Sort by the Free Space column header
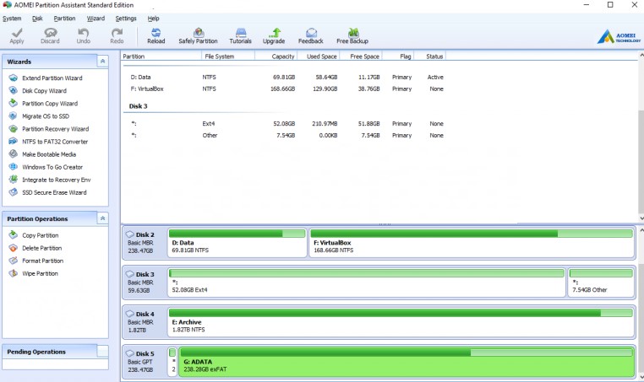Screen dimensions: 644x382 (361, 56)
